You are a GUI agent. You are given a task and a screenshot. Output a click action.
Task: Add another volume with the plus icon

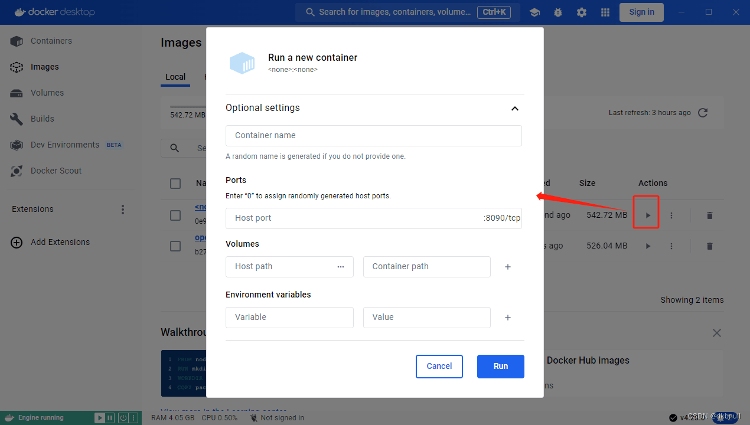(x=508, y=267)
